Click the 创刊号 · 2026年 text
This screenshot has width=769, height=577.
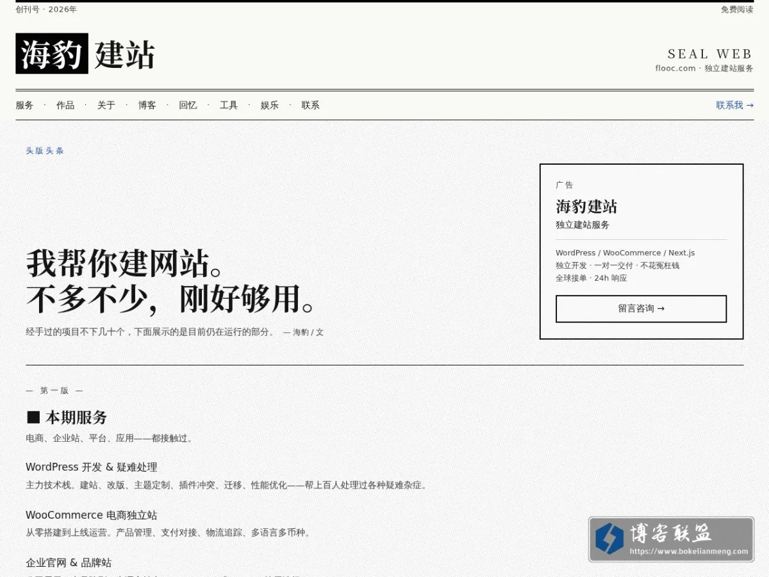(x=46, y=10)
